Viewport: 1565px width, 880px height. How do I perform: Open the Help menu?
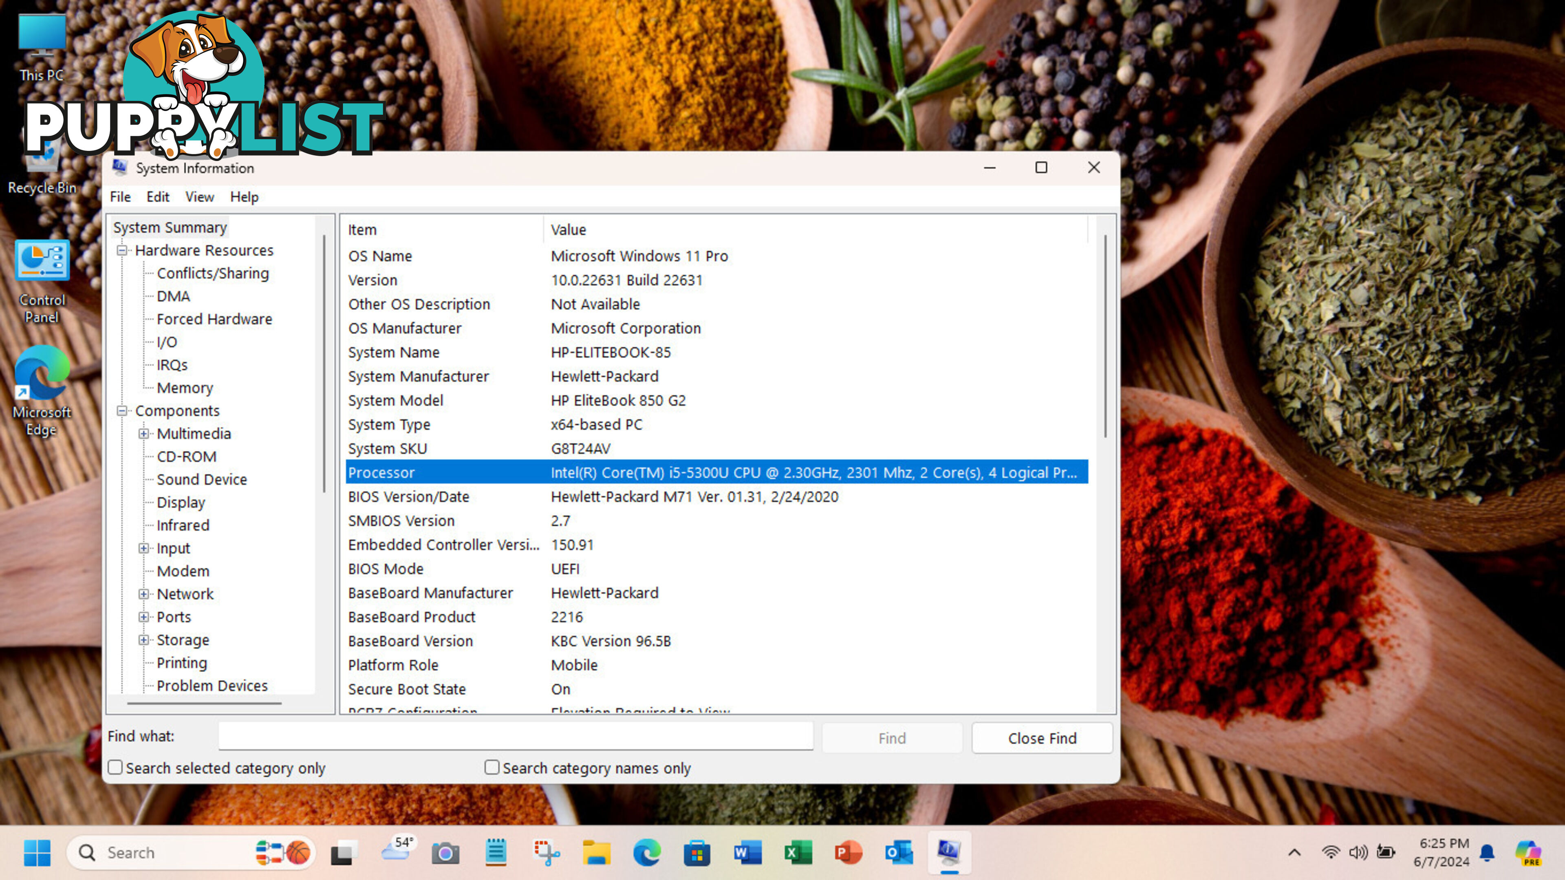pos(244,197)
